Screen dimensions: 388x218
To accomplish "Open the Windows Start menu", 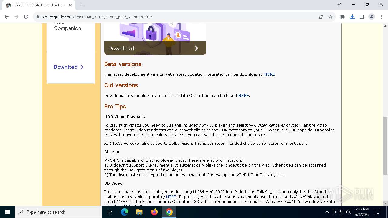I will coord(7,212).
